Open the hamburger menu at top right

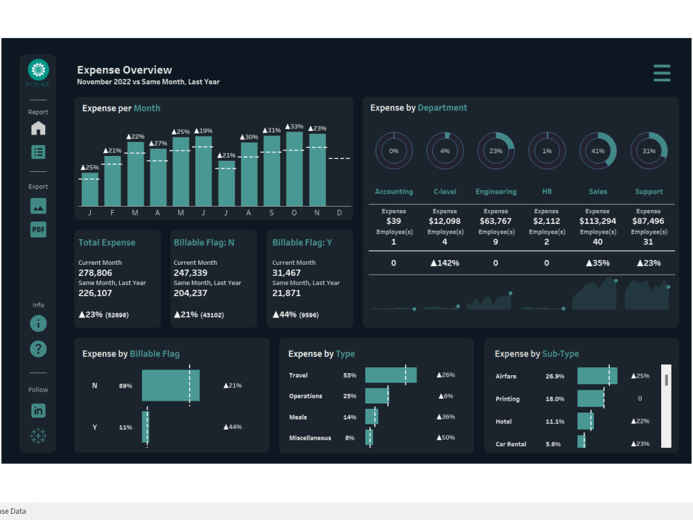click(x=662, y=73)
